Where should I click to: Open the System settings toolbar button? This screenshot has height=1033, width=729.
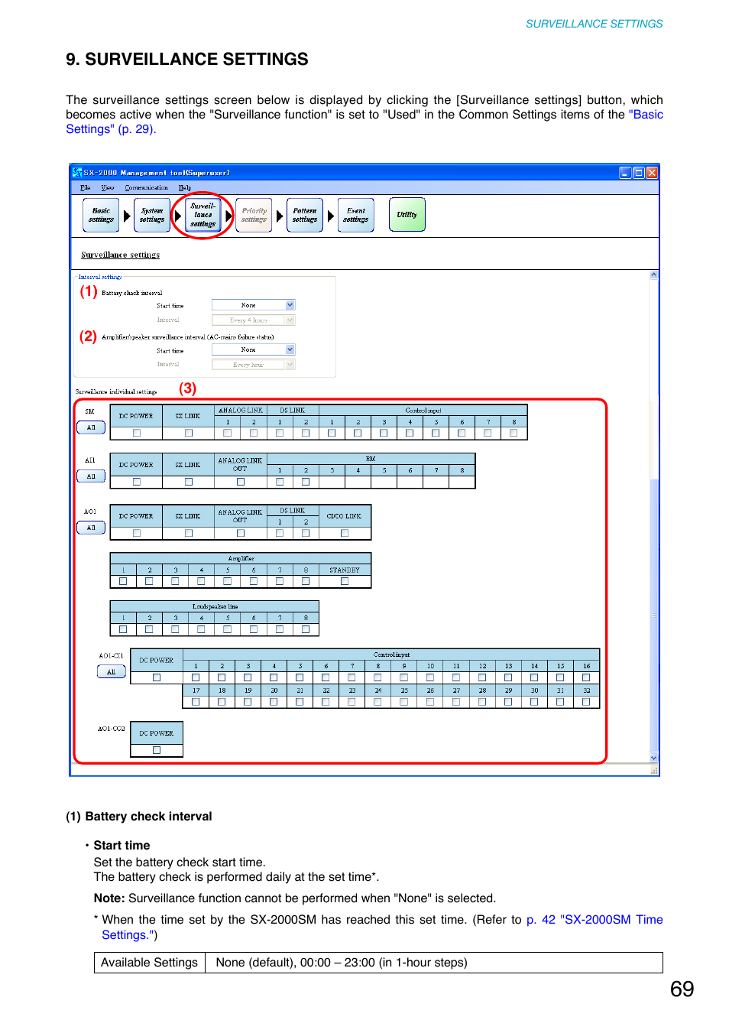click(x=152, y=215)
